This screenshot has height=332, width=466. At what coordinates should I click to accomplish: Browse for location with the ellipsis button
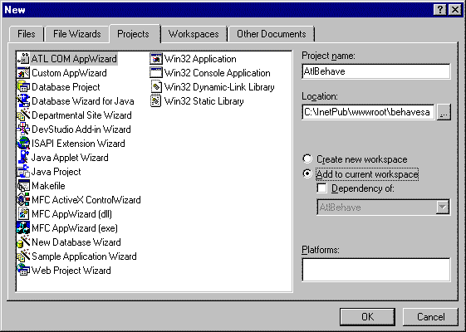point(444,112)
